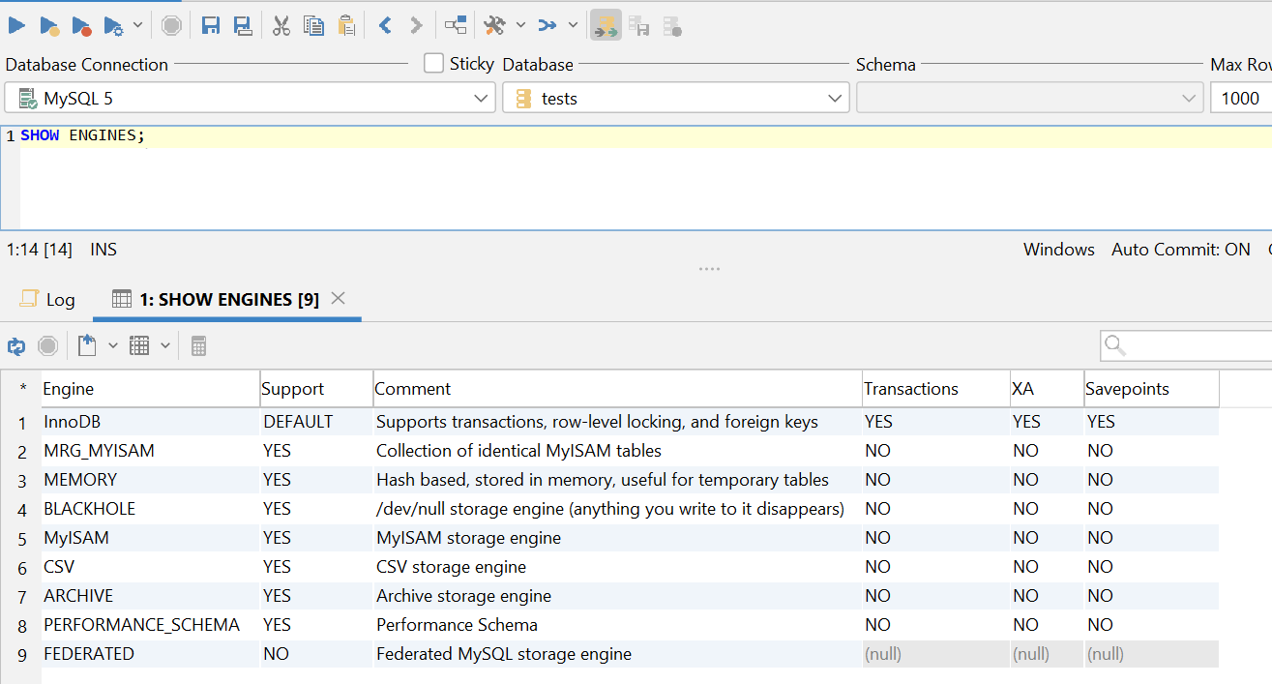Click the run icon with yellow dot
This screenshot has height=684, width=1272.
[x=49, y=25]
